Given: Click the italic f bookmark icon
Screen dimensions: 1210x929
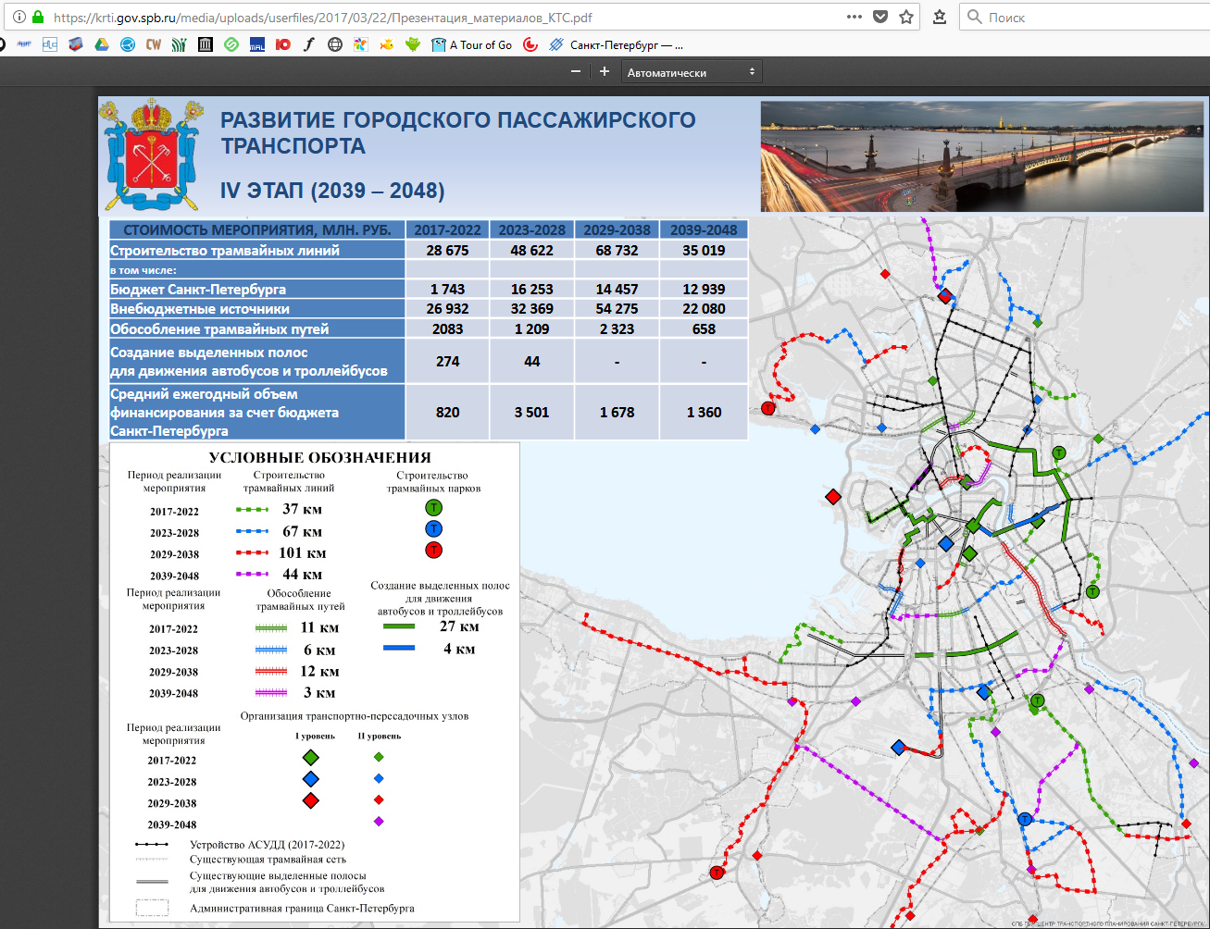Looking at the screenshot, I should (x=309, y=44).
